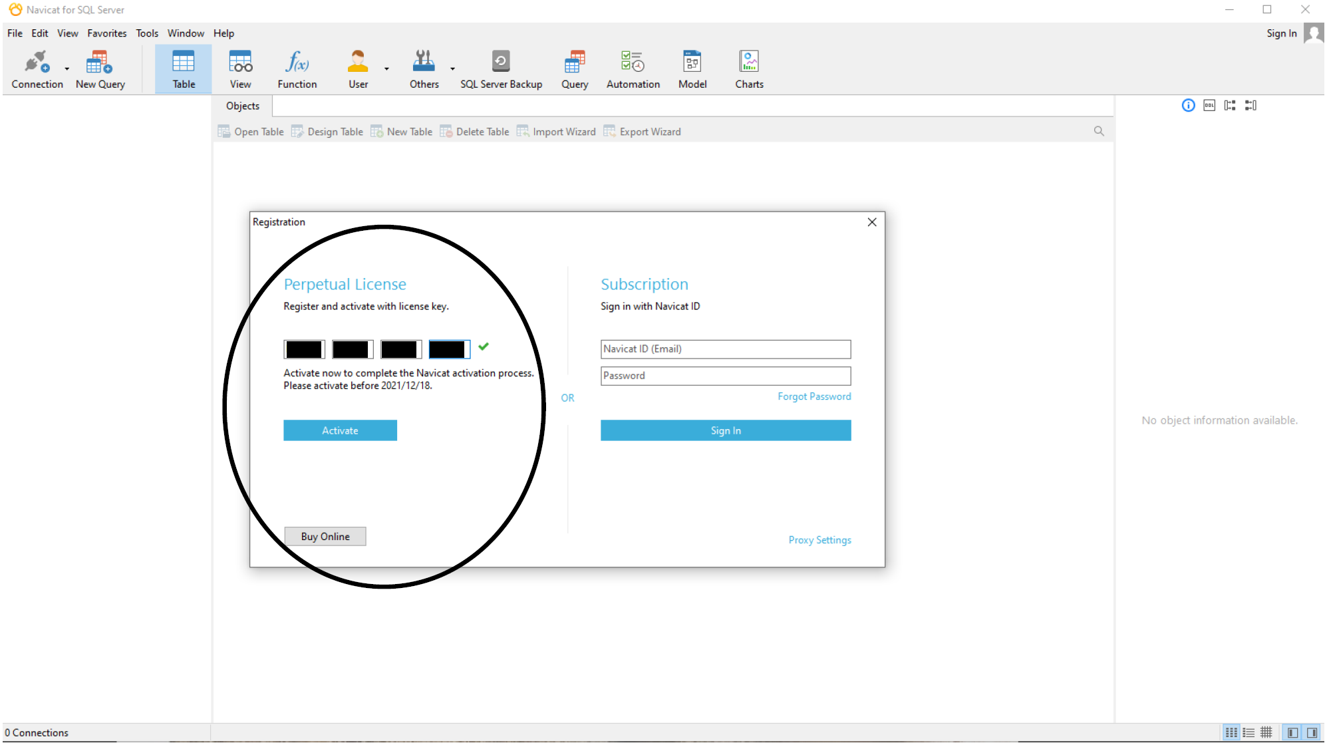Viewport: 1327px width, 743px height.
Task: Open the Others toolbar icon
Action: tap(424, 69)
